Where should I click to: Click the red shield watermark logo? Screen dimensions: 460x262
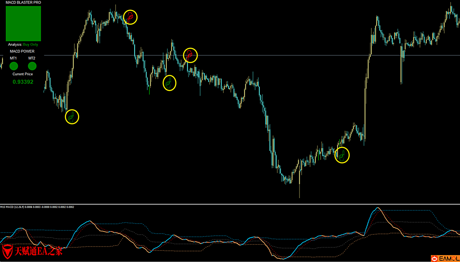click(x=7, y=251)
